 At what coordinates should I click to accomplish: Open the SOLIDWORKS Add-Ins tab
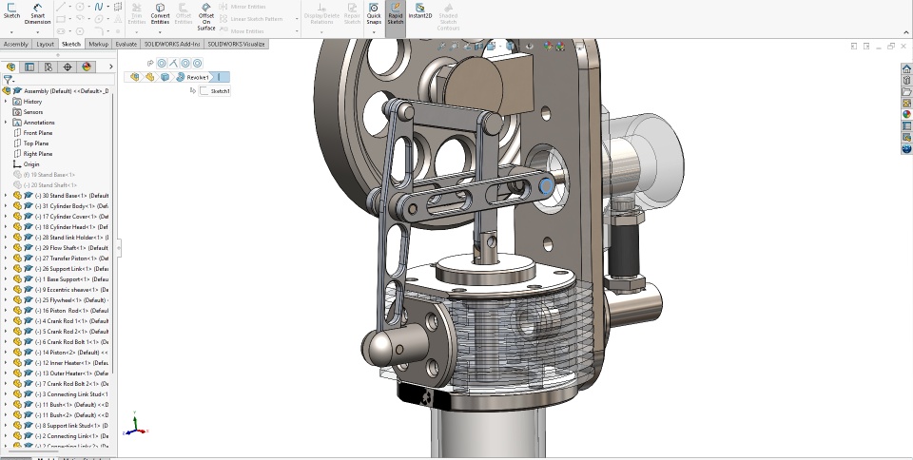click(173, 44)
